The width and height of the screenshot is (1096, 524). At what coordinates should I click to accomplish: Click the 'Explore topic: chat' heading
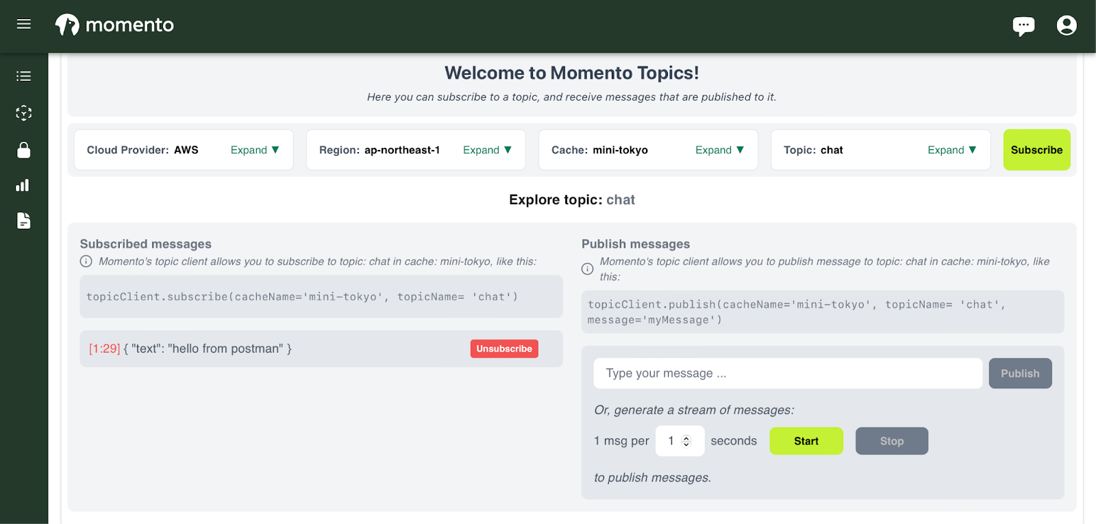572,200
